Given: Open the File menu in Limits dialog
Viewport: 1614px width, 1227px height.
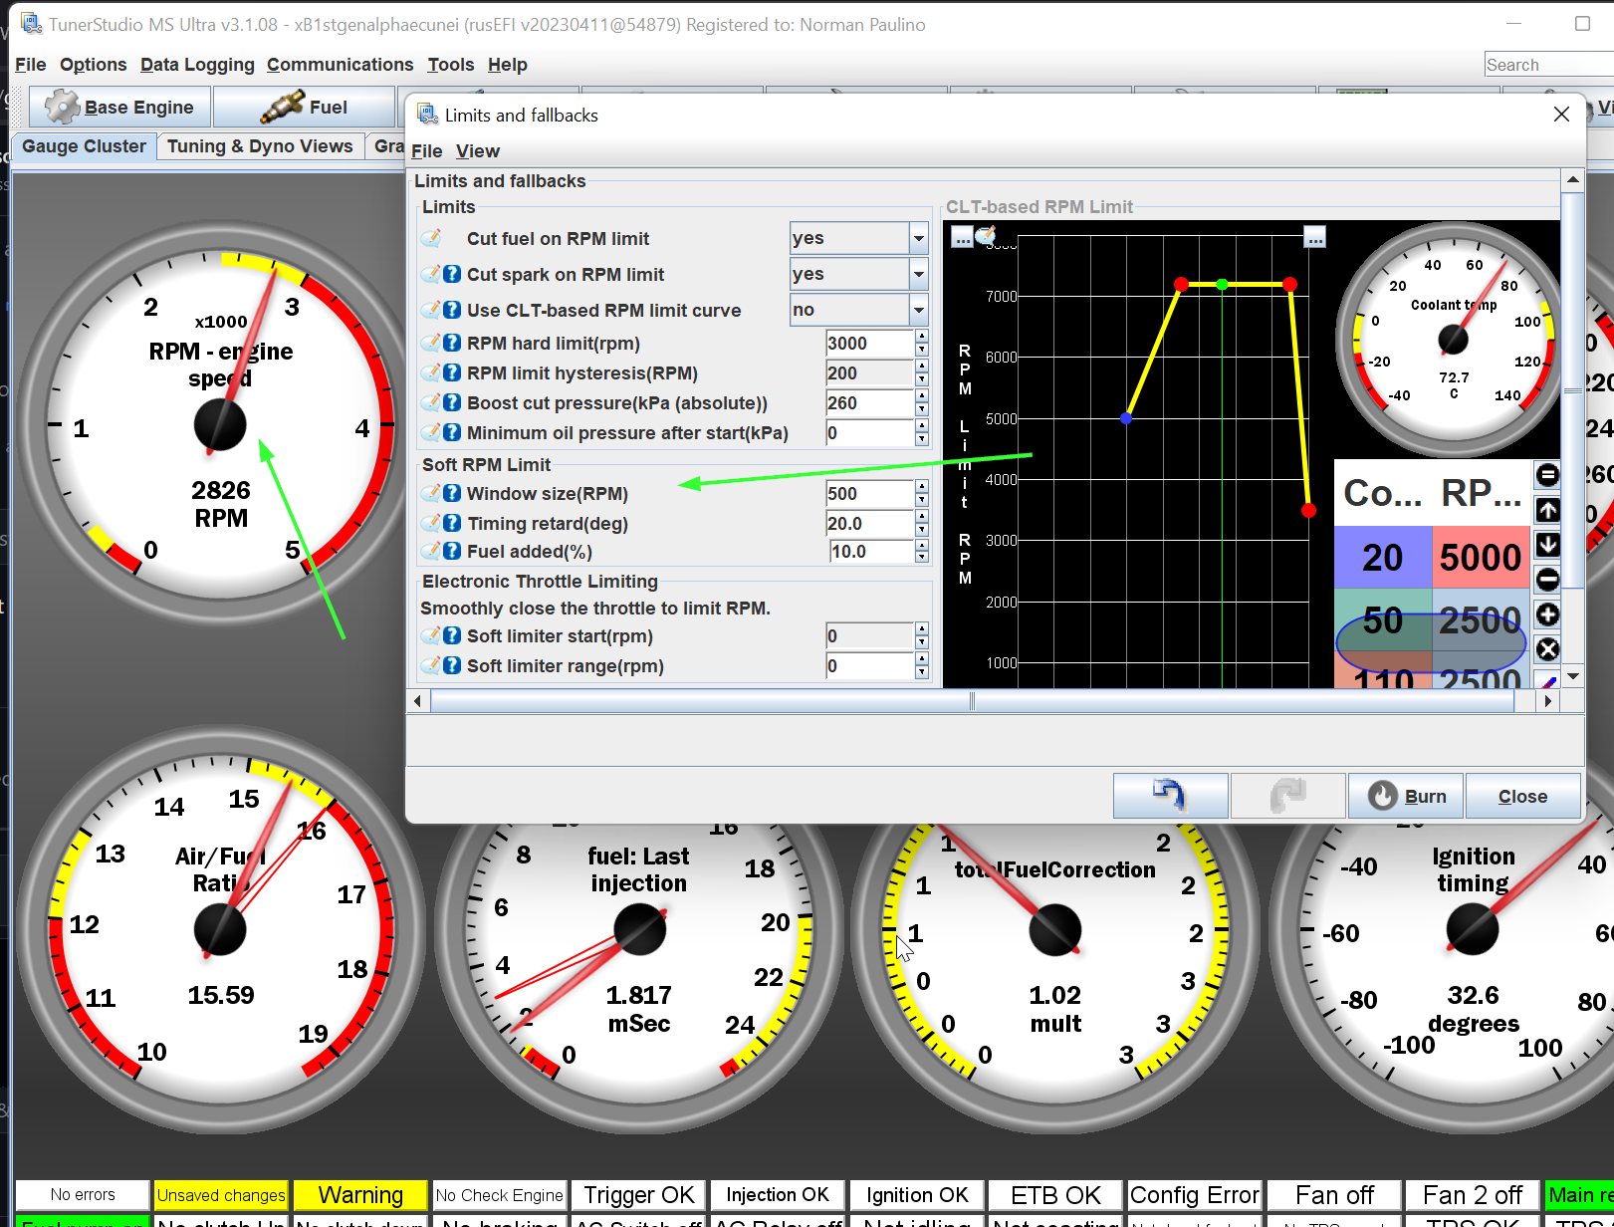Looking at the screenshot, I should 426,150.
